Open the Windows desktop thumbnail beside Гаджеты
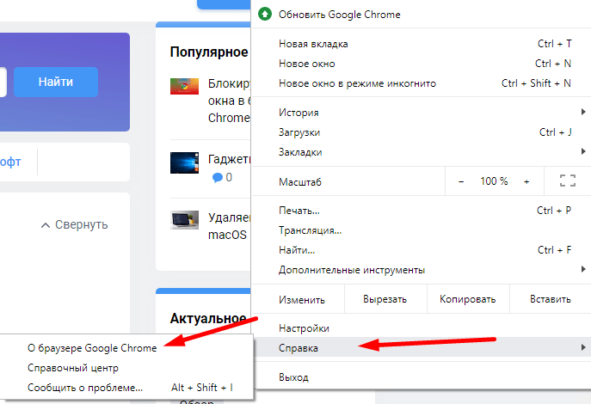591x404 pixels. [184, 162]
